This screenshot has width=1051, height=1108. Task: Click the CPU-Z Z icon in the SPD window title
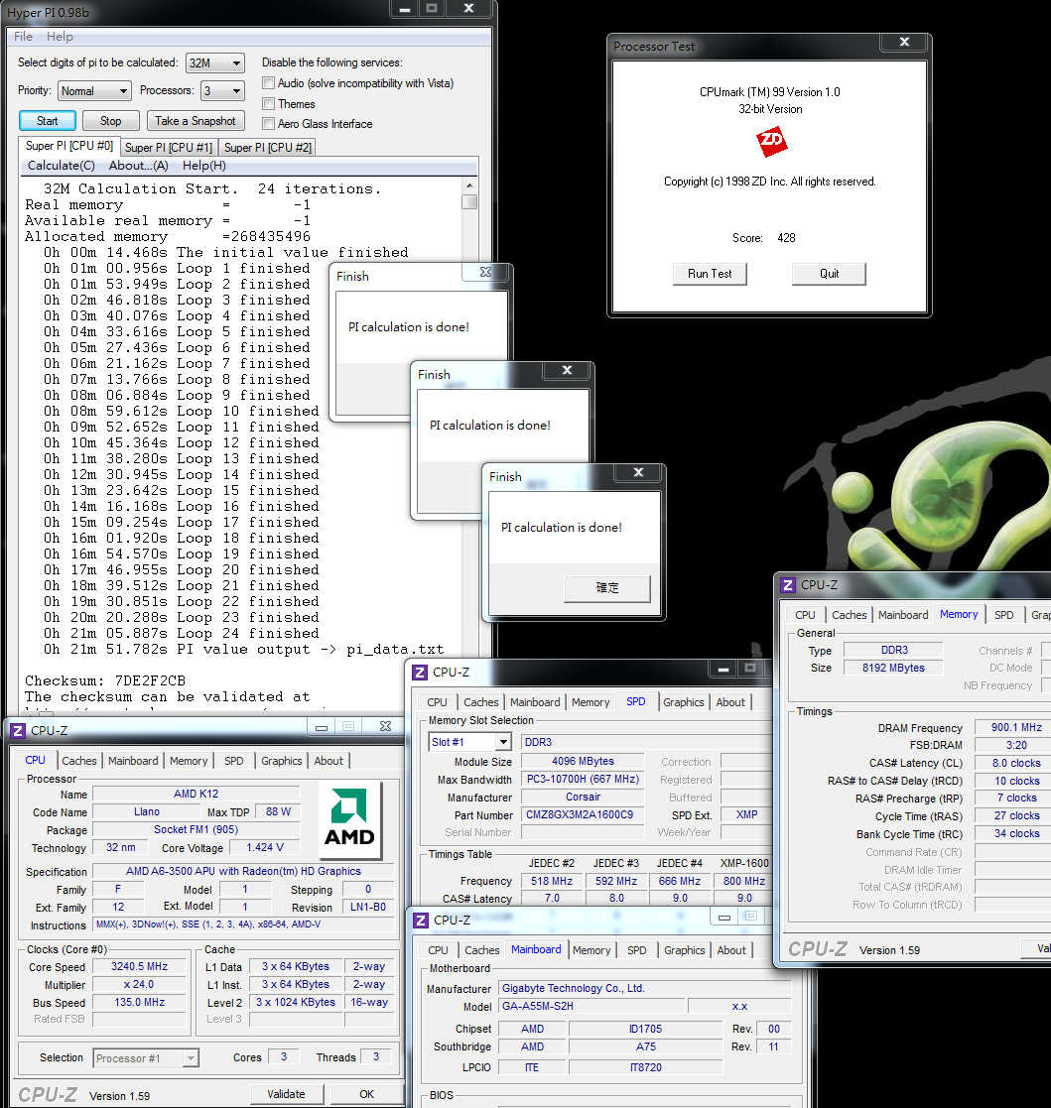420,672
